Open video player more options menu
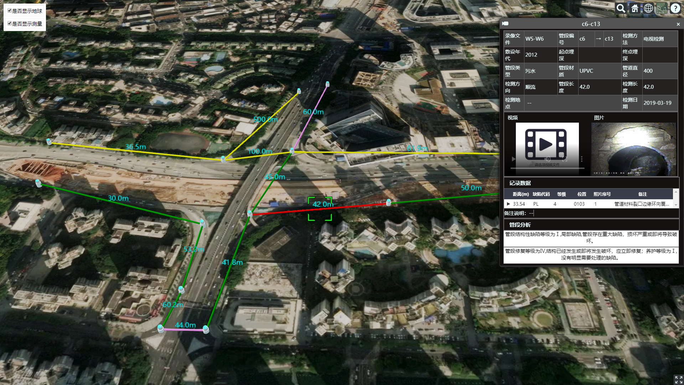This screenshot has width=684, height=385. coord(581,159)
